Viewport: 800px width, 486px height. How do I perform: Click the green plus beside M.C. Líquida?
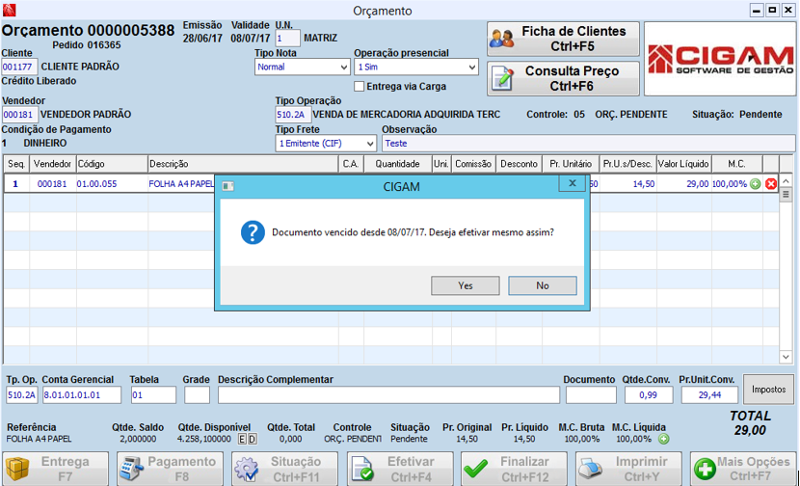[663, 439]
